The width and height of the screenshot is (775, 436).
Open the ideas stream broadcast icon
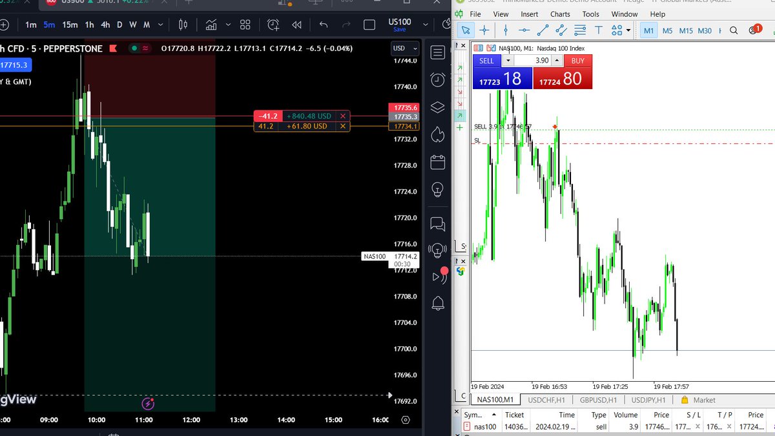click(x=438, y=250)
